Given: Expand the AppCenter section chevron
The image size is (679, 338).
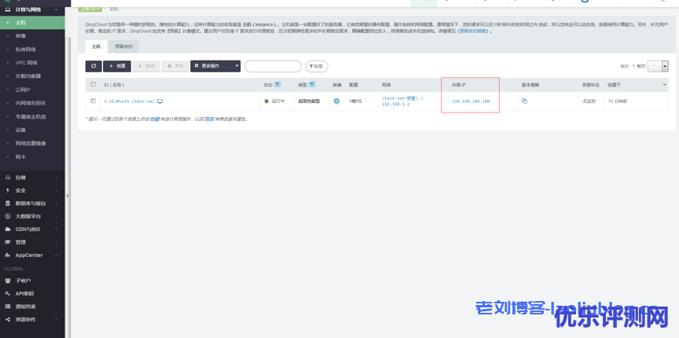Looking at the screenshot, I should click(x=57, y=255).
